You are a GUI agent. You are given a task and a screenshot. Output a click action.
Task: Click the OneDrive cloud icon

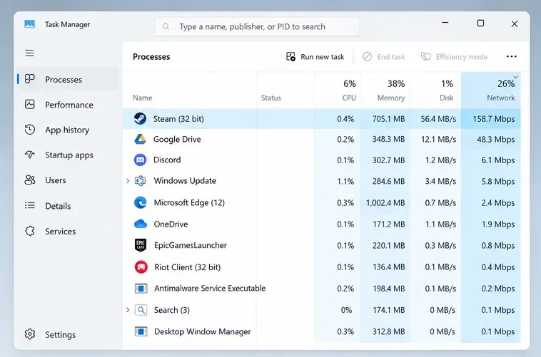[x=141, y=224]
